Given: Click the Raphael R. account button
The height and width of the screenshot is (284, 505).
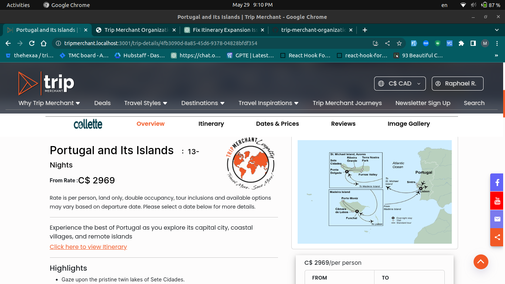Looking at the screenshot, I should click(x=457, y=84).
